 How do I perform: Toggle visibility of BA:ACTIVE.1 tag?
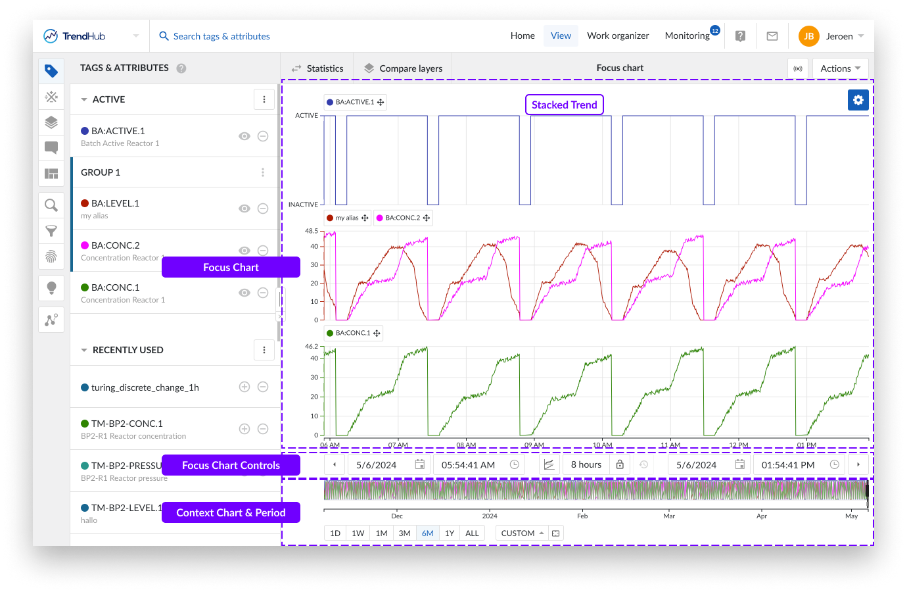(x=244, y=136)
